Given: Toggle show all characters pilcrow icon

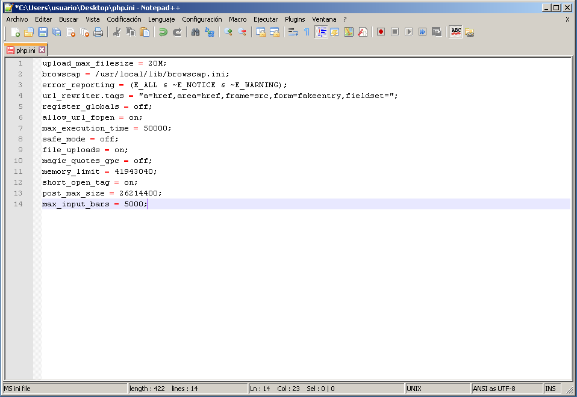Looking at the screenshot, I should point(307,32).
